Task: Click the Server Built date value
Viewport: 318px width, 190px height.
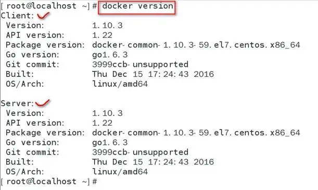Action: (x=153, y=162)
